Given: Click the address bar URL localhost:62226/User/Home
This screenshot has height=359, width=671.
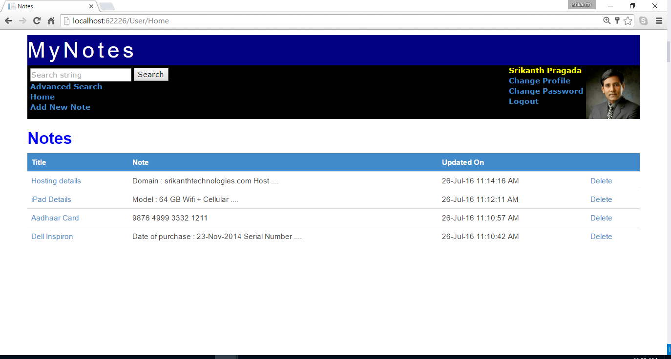Looking at the screenshot, I should pyautogui.click(x=121, y=20).
